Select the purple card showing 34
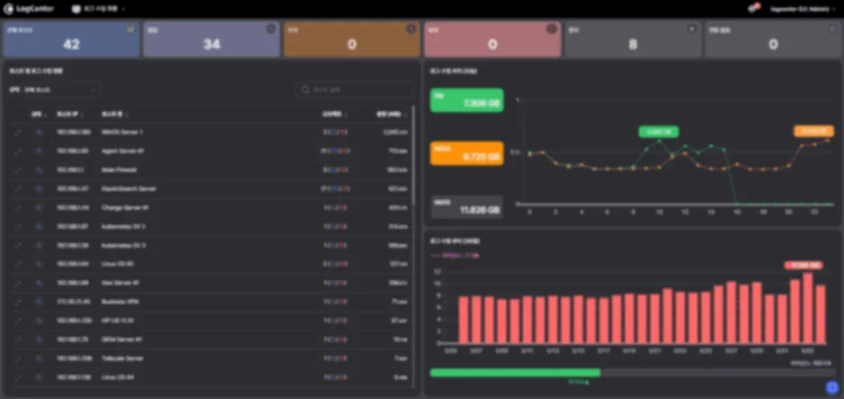844x399 pixels. click(x=212, y=39)
